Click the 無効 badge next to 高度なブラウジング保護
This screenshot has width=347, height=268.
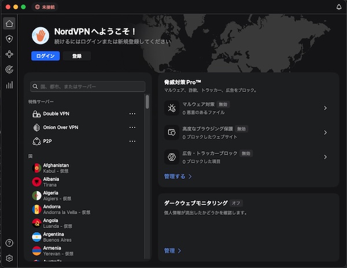tap(241, 129)
